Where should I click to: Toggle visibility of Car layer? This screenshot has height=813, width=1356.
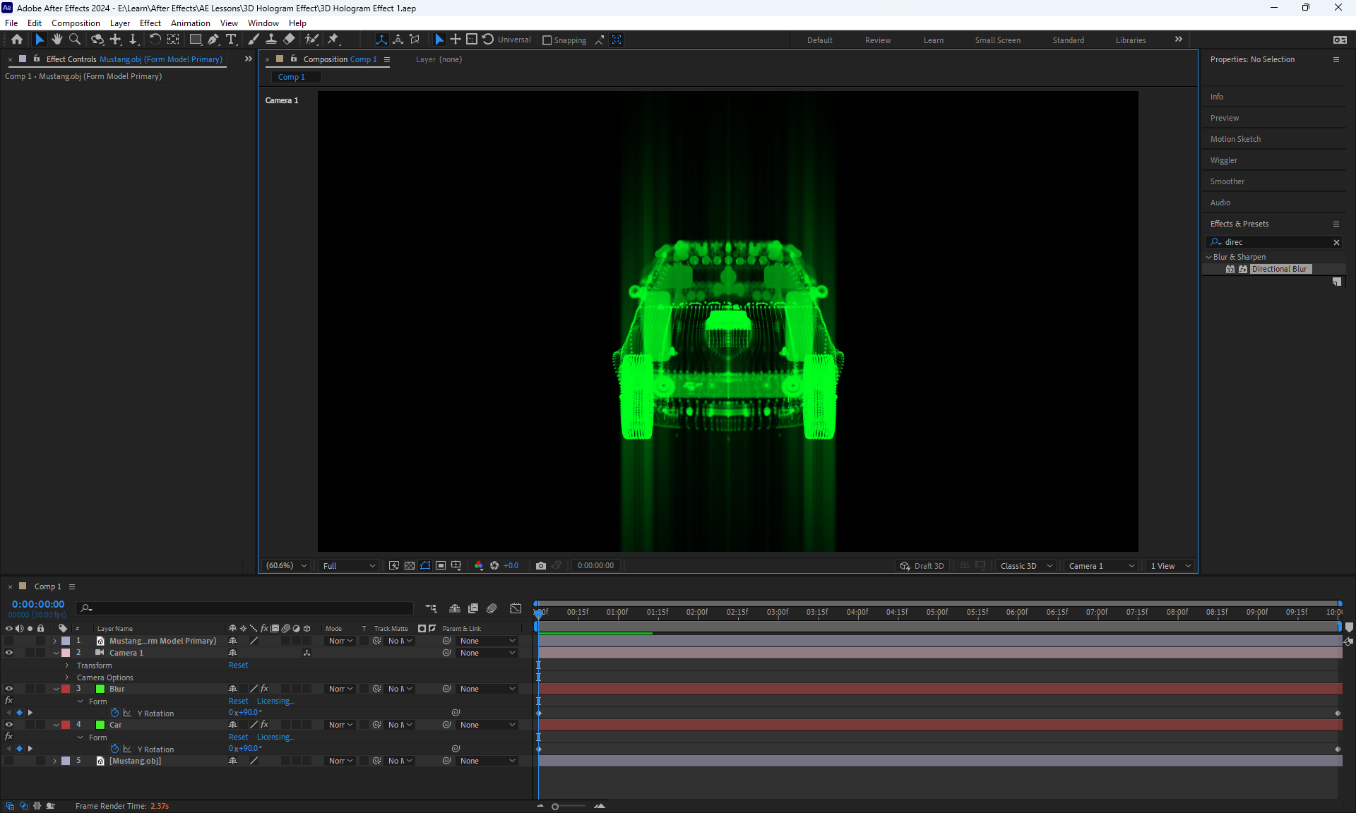[9, 725]
